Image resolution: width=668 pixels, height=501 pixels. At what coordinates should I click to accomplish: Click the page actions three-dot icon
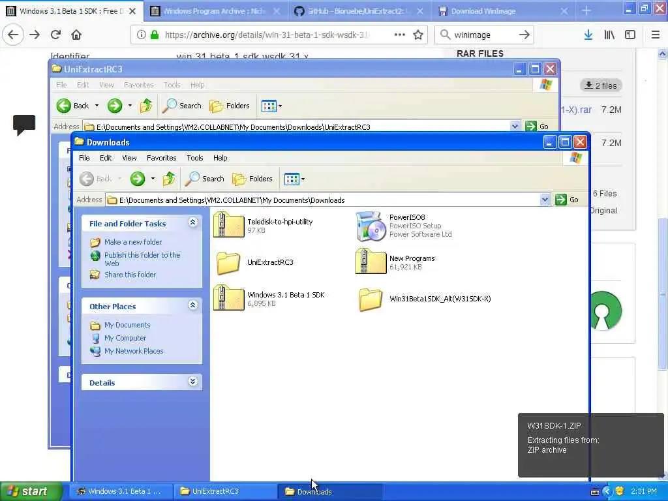400,35
